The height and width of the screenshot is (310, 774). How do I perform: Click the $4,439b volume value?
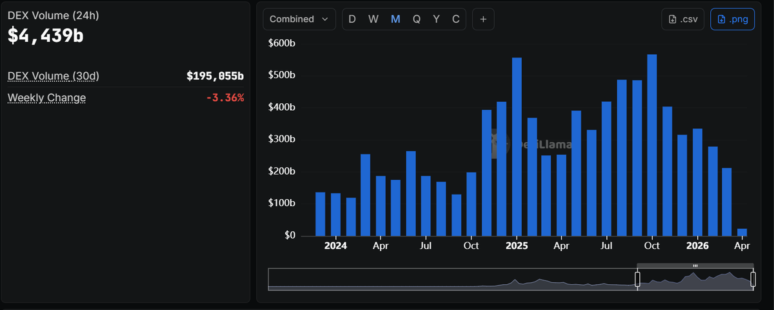pyautogui.click(x=46, y=35)
